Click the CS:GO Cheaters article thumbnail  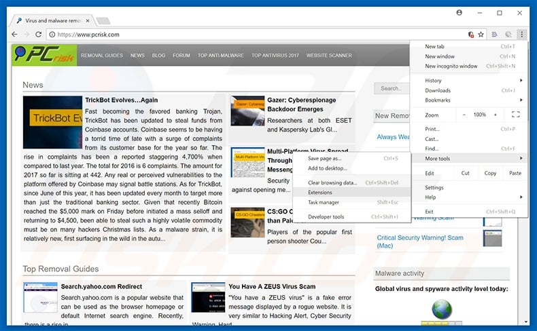[x=247, y=222]
